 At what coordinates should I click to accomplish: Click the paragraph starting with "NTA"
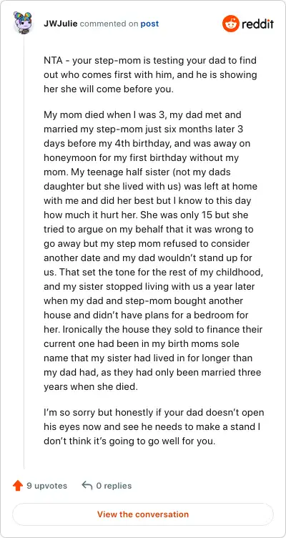pyautogui.click(x=151, y=75)
